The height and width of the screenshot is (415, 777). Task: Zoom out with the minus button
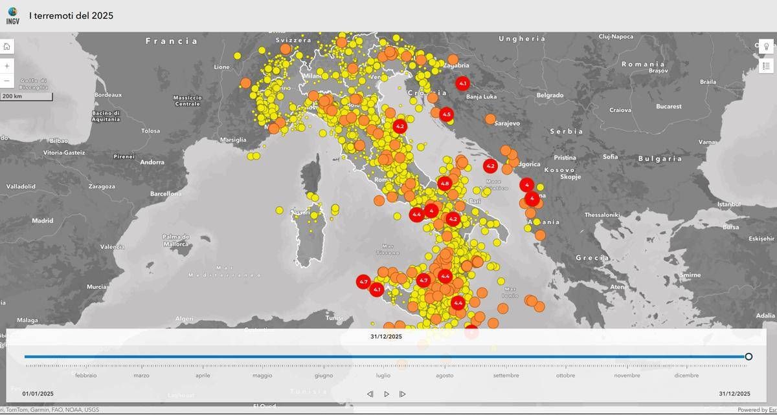click(x=7, y=81)
